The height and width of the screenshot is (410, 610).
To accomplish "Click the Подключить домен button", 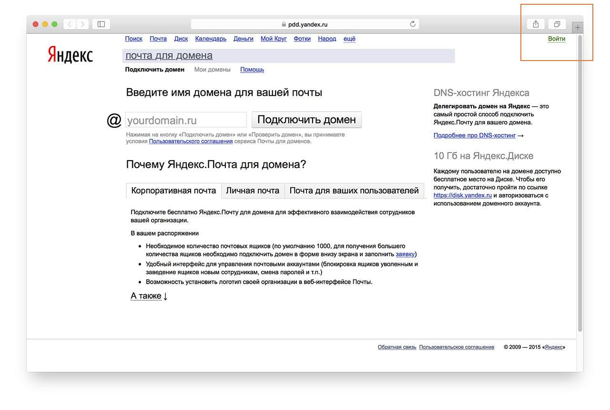I will pyautogui.click(x=306, y=120).
